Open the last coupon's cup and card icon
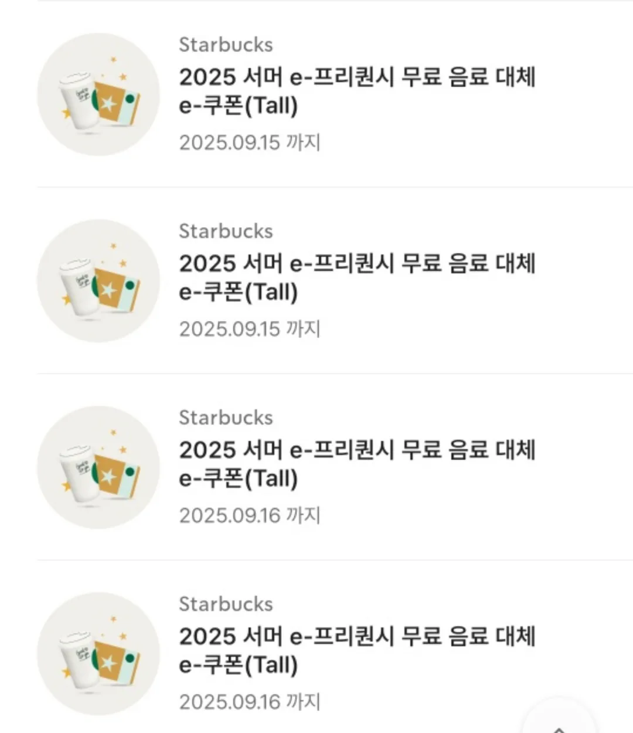 [98, 654]
